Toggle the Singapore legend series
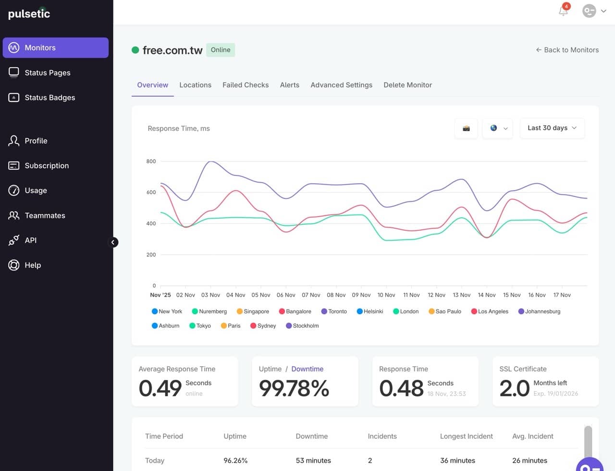 [253, 311]
